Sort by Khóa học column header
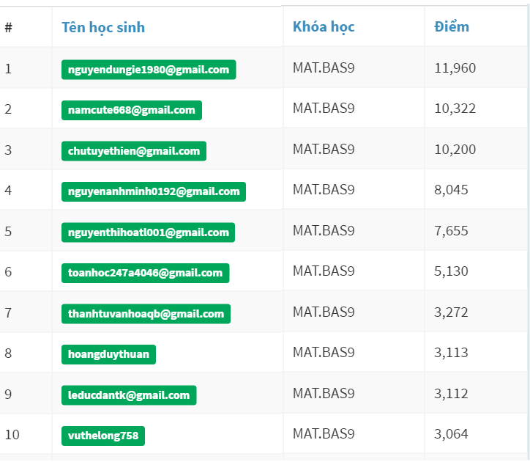Screen dimensions: 530x462 click(324, 27)
